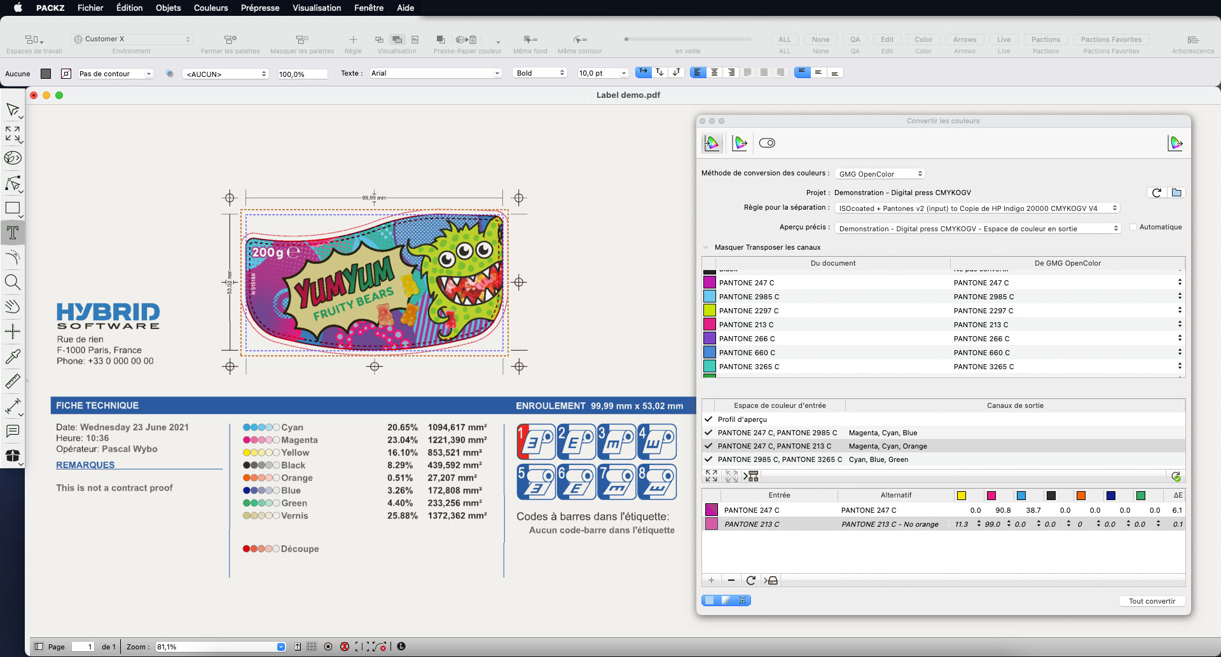
Task: Select the Rectangle shape tool
Action: pos(12,208)
